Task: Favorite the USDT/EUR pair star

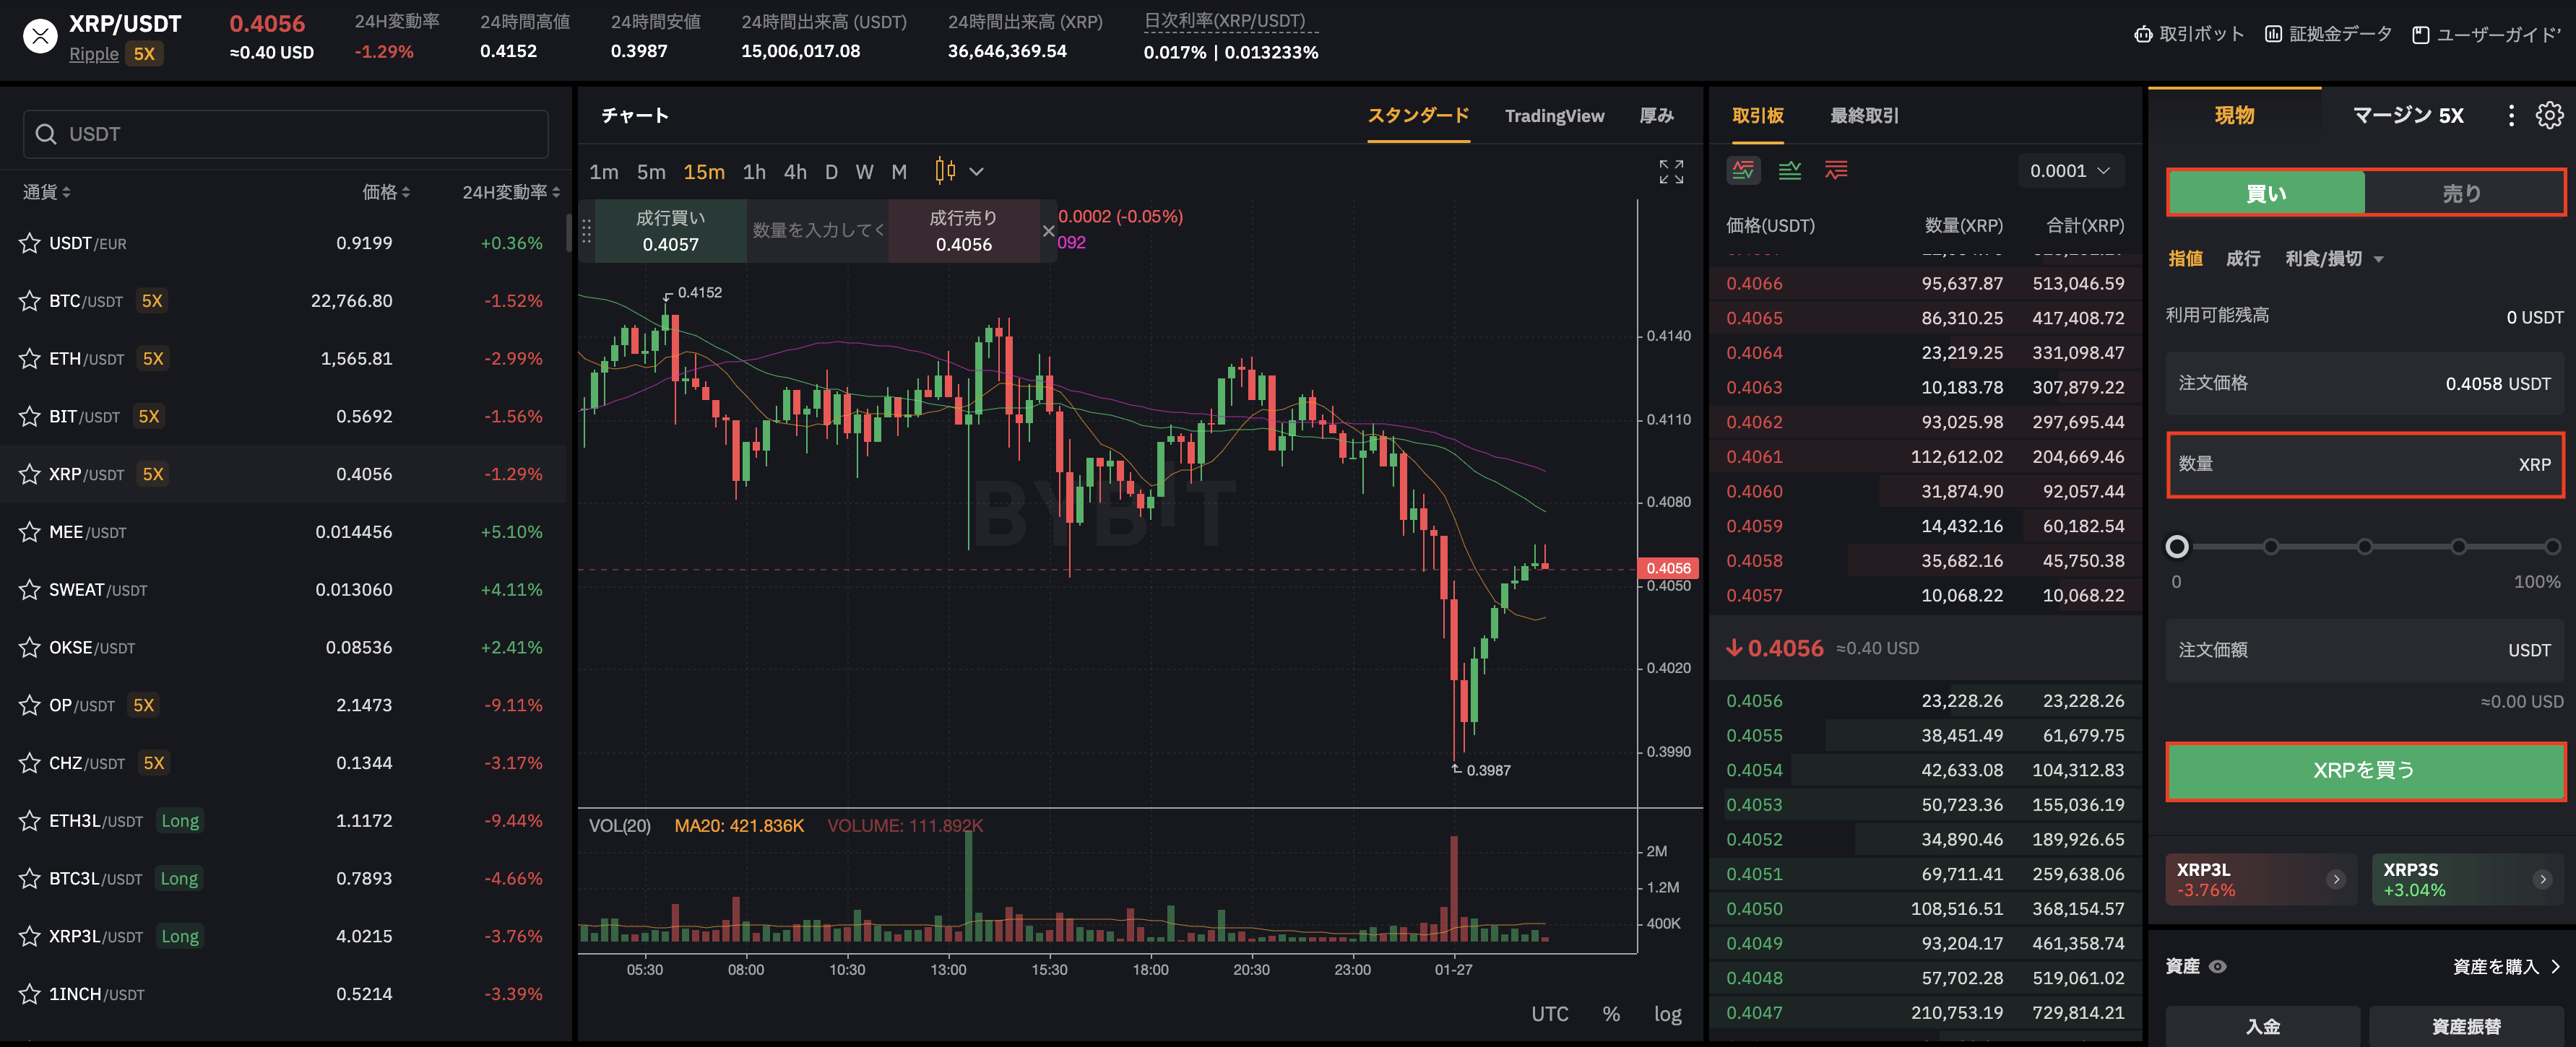Action: click(x=30, y=243)
